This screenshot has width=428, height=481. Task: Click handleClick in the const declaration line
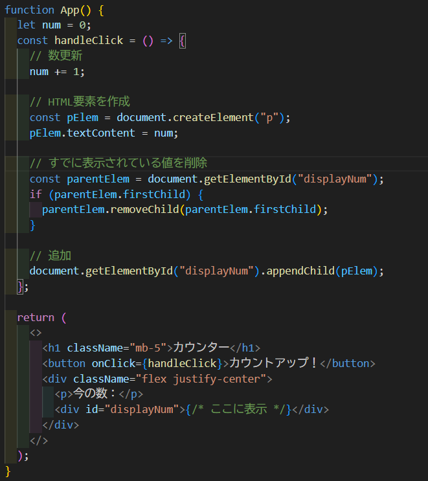click(x=89, y=40)
